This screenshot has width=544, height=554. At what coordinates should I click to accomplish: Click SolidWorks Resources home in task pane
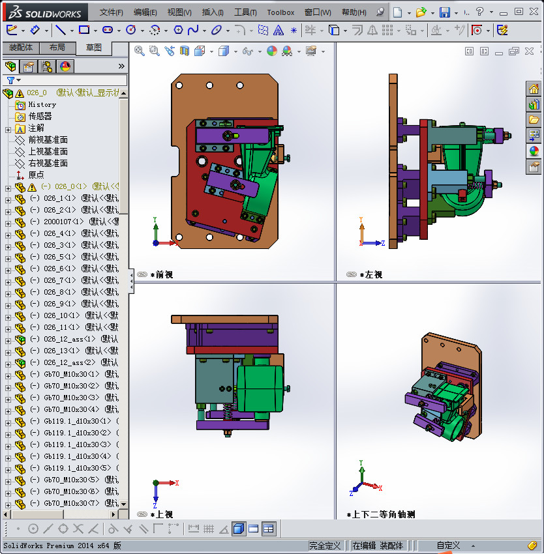534,89
